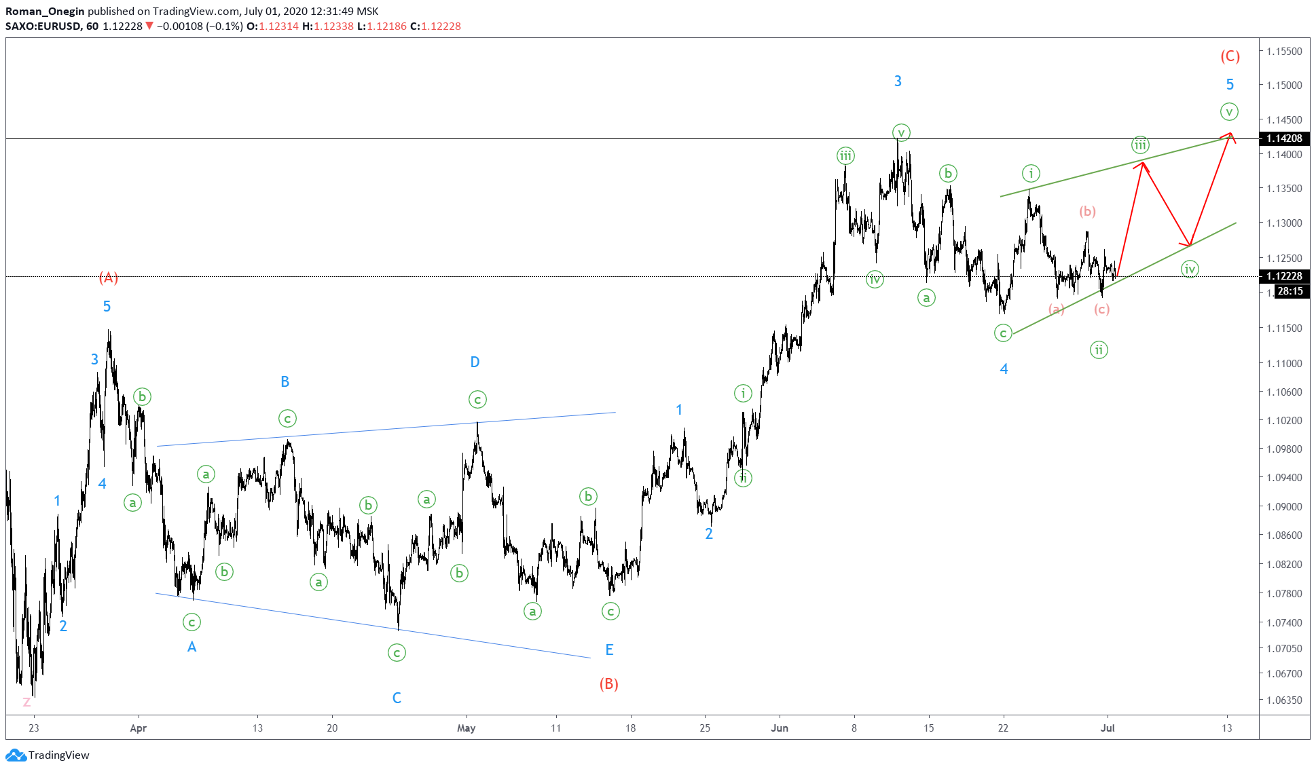
Task: Click the red down-triangle price change indicator
Action: point(149,26)
